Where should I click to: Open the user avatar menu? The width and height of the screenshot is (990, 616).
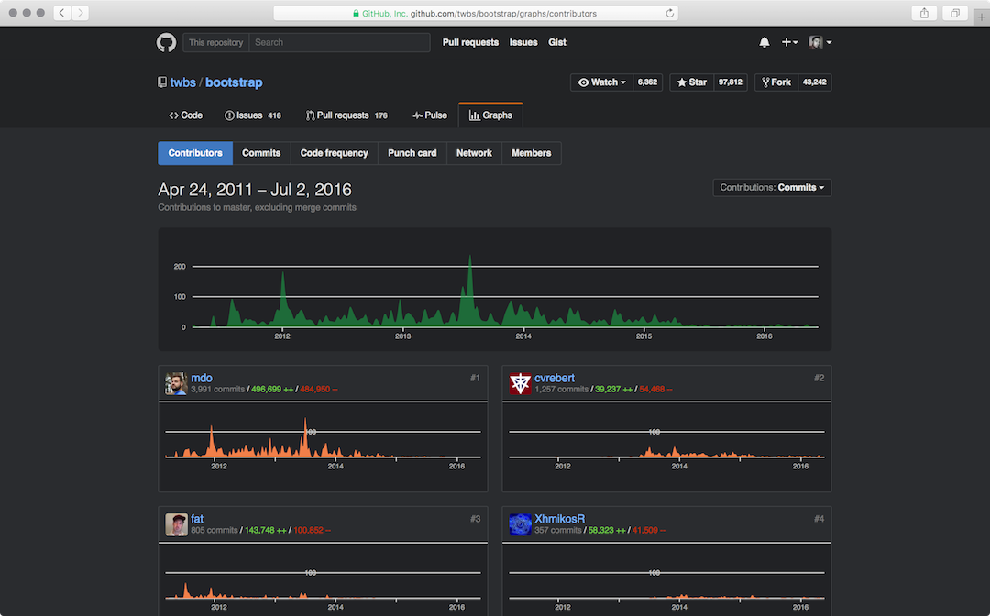point(820,42)
